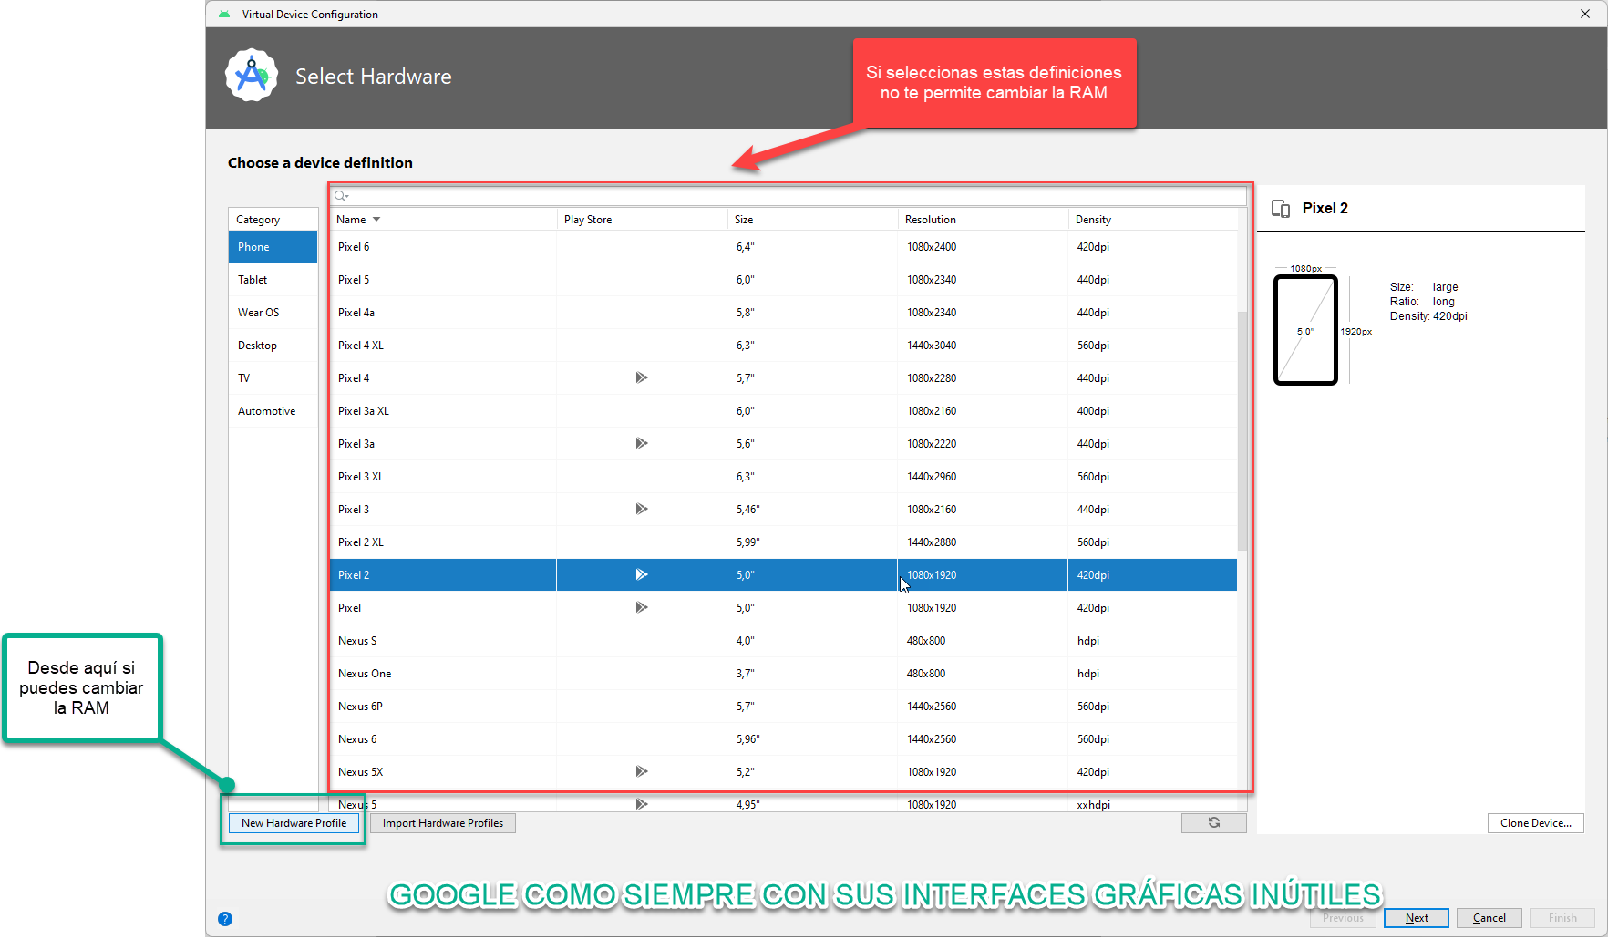This screenshot has height=939, width=1608.
Task: Select the Automotive category
Action: [x=273, y=411]
